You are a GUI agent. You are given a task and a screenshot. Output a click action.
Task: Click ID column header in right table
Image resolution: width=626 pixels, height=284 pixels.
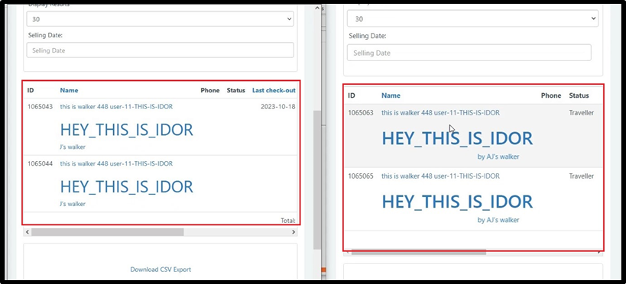(x=352, y=95)
